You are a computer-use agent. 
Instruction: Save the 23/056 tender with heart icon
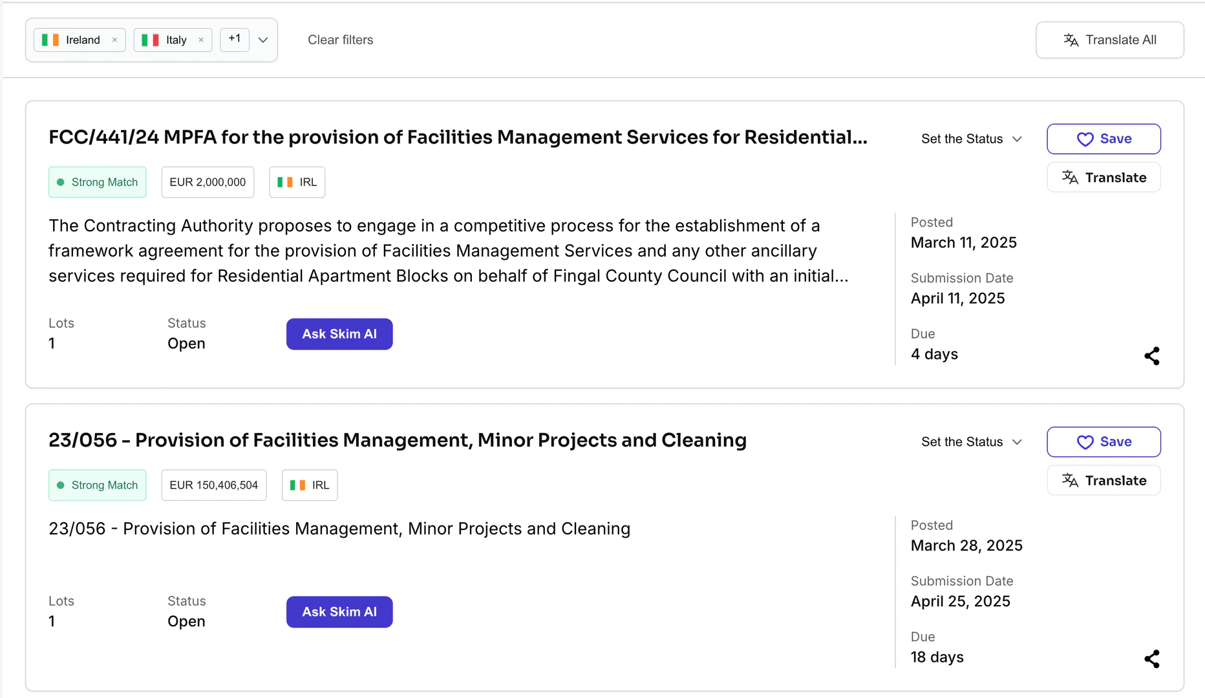(x=1104, y=442)
